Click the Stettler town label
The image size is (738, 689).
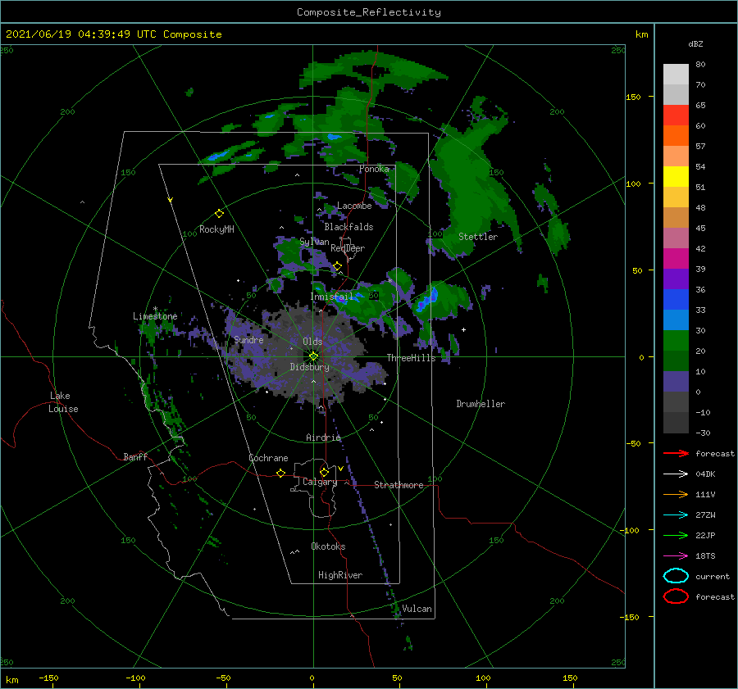pos(478,237)
